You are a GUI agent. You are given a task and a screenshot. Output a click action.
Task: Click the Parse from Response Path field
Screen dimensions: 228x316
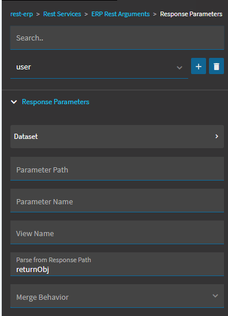117,264
